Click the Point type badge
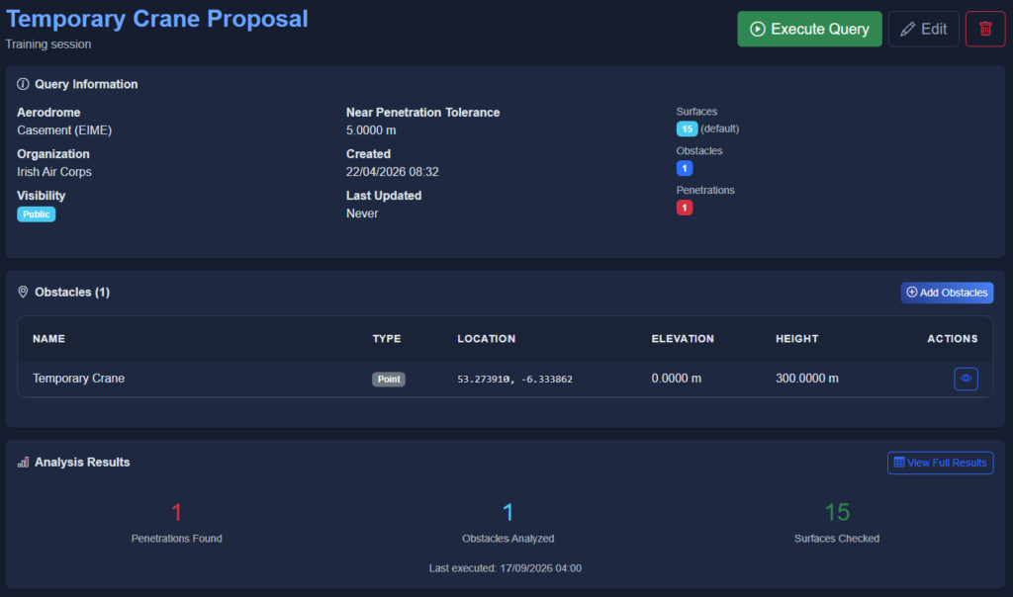Viewport: 1013px width, 597px height. [x=388, y=379]
